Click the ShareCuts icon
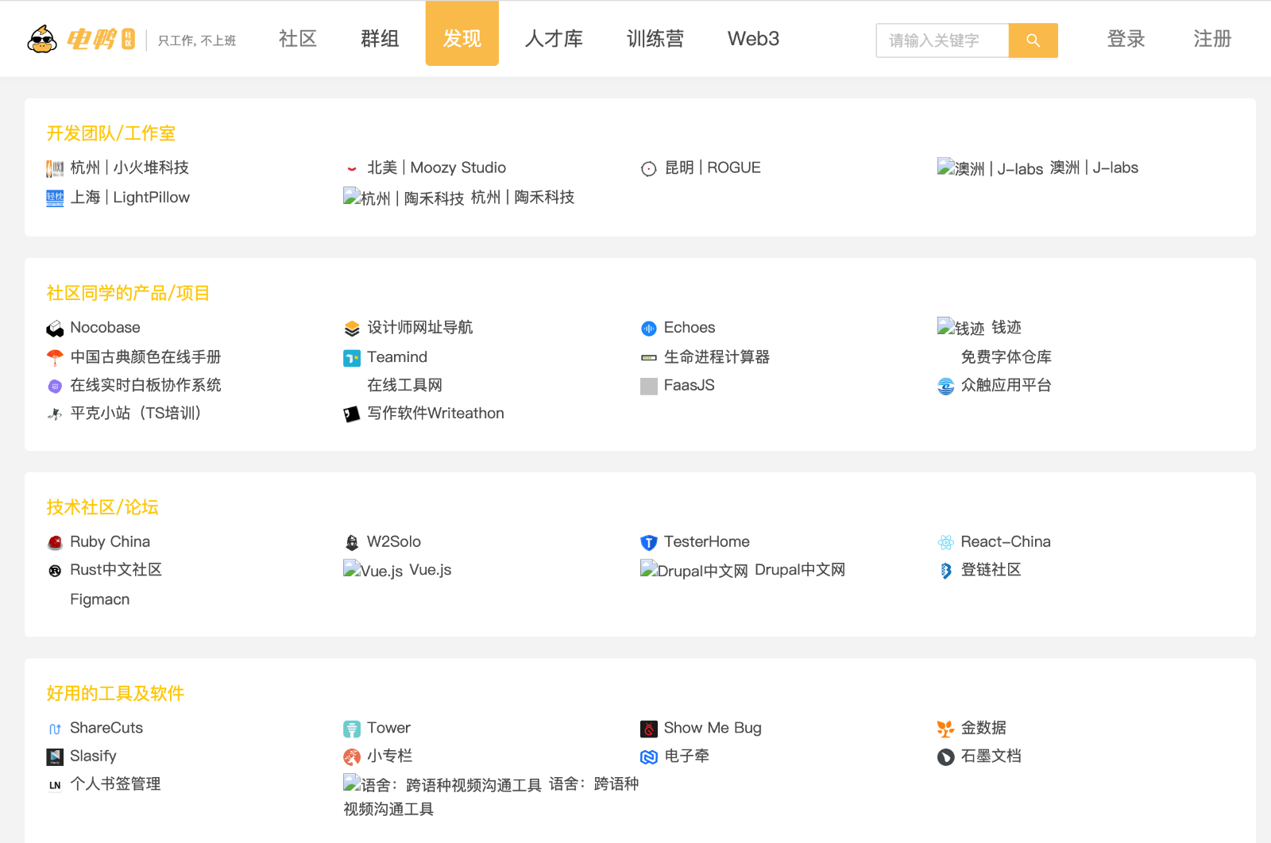1271x843 pixels. coord(55,729)
